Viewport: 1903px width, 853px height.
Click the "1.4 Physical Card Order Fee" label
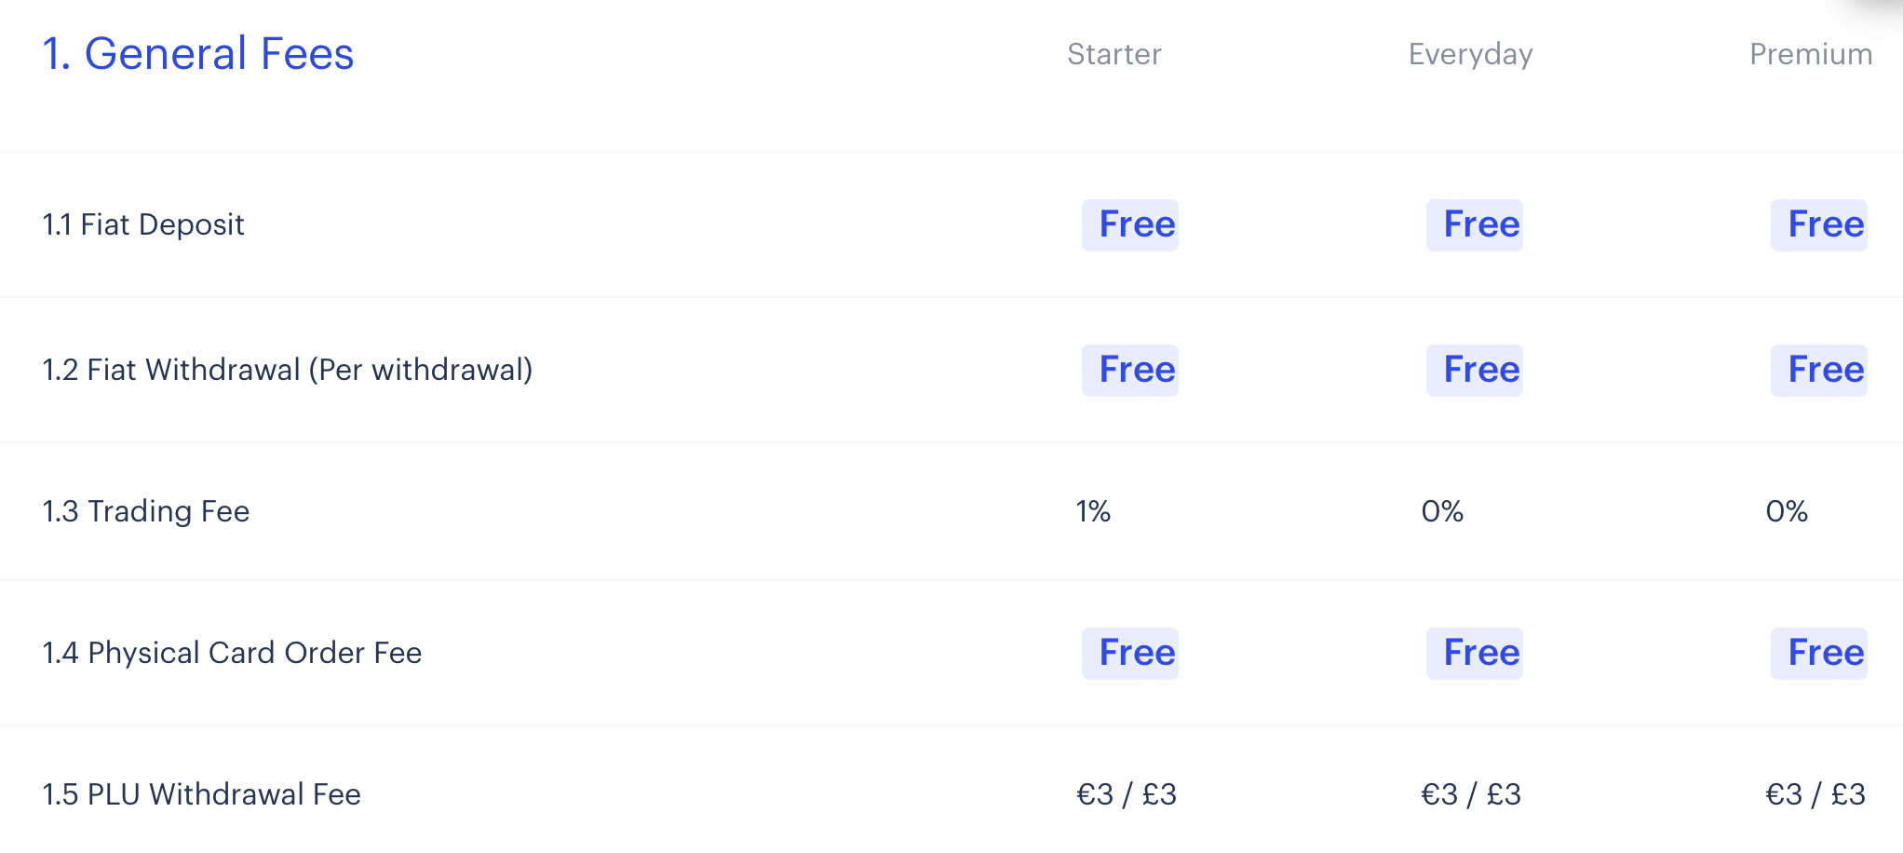point(232,654)
